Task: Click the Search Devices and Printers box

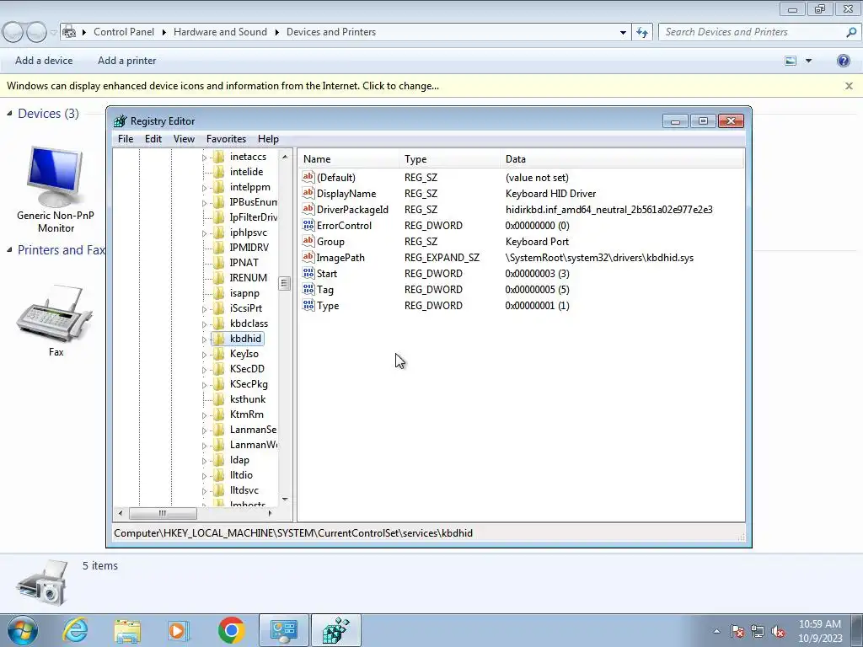Action: [x=754, y=32]
